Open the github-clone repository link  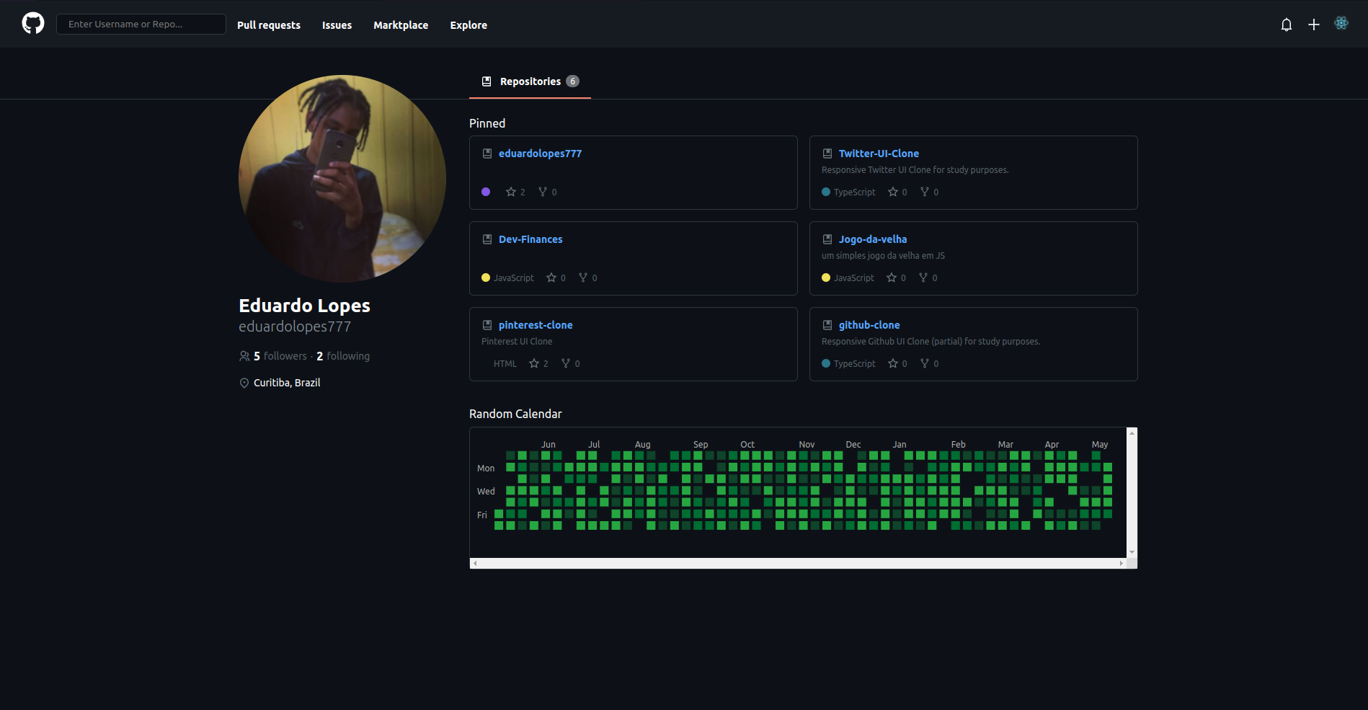869,325
